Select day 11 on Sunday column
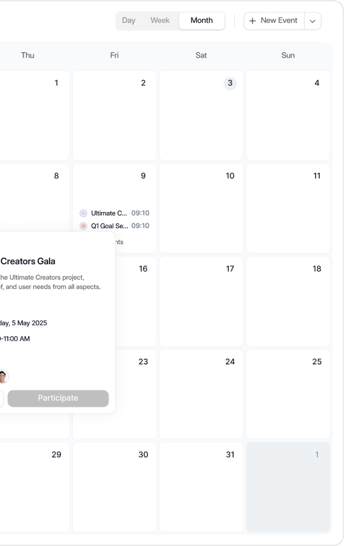The image size is (344, 546). (x=288, y=208)
